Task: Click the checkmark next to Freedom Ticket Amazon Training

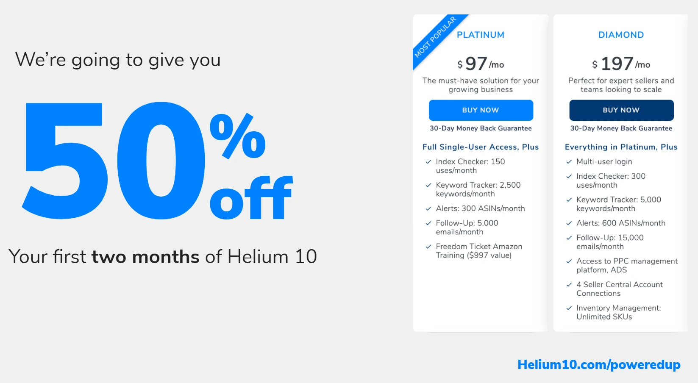Action: (428, 247)
